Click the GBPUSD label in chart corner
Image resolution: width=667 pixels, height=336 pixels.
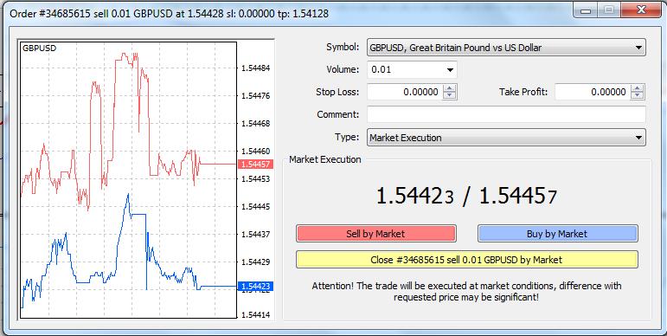tap(39, 48)
